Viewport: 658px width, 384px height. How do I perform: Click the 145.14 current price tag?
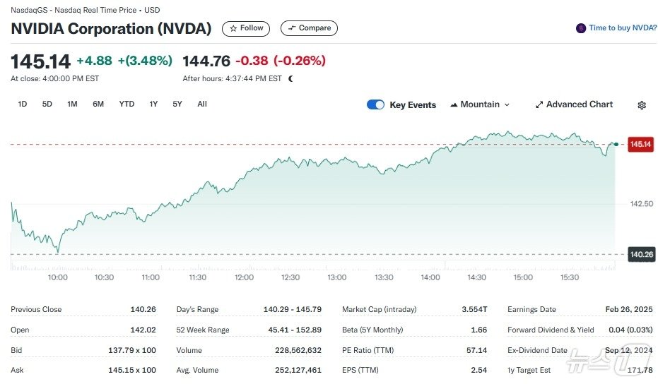click(x=640, y=144)
